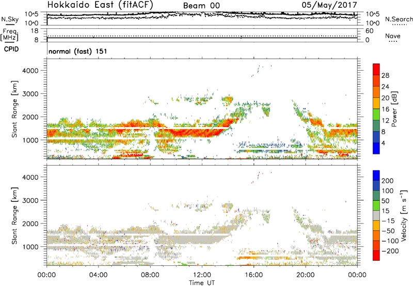Screen dimensions: 413x286
Task: Click the '16:00' time axis tick label
Action: [x=253, y=275]
